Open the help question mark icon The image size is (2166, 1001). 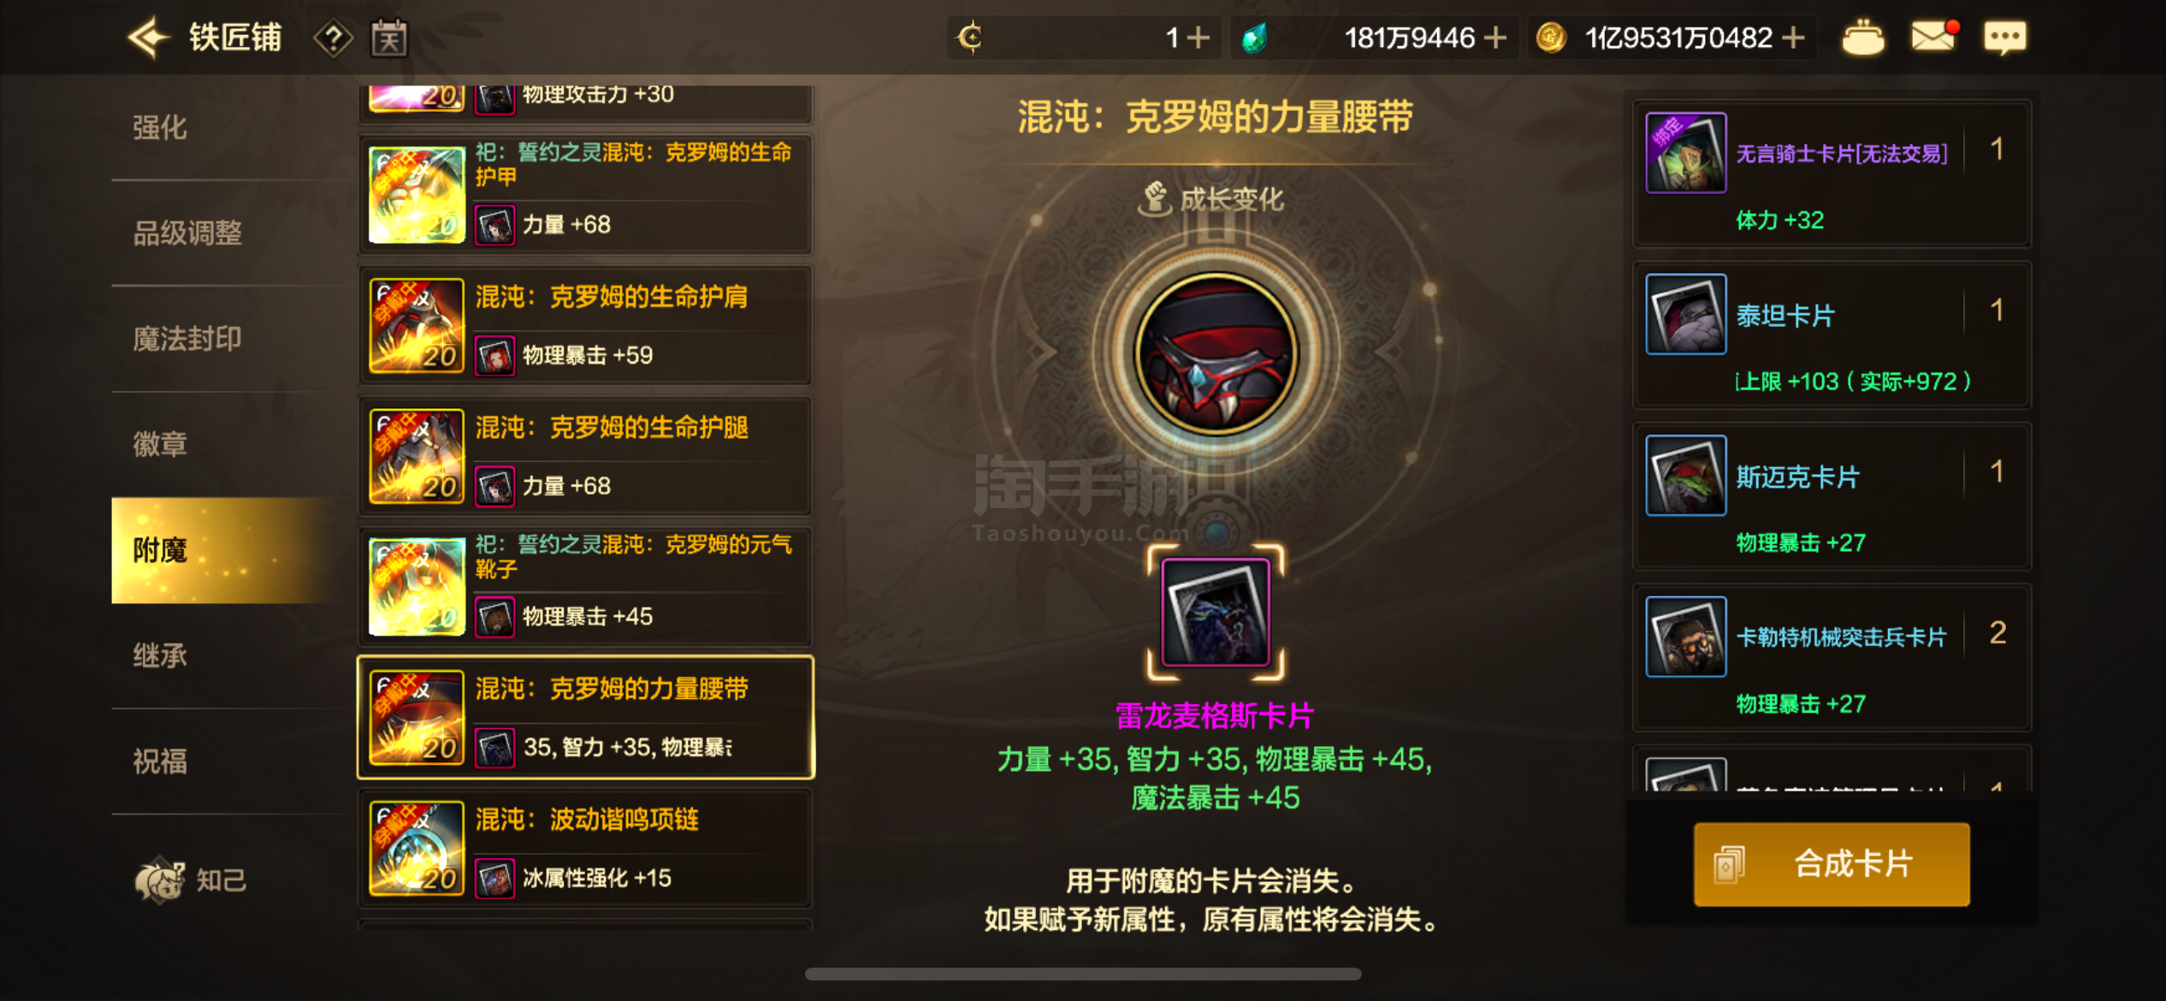tap(333, 38)
